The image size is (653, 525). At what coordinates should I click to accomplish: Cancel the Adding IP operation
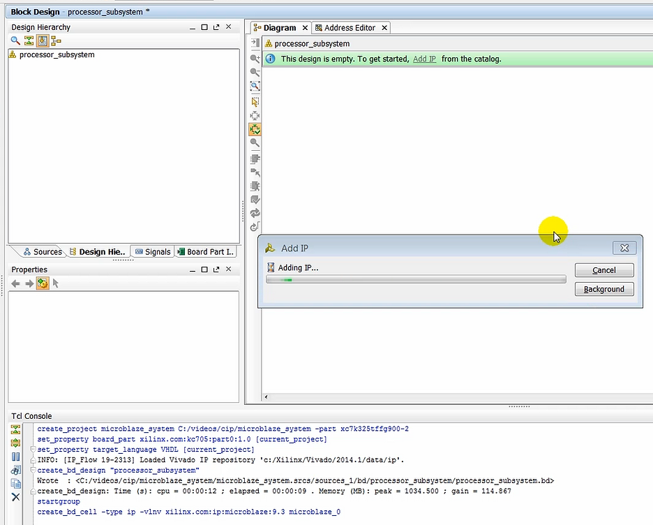pyautogui.click(x=603, y=270)
